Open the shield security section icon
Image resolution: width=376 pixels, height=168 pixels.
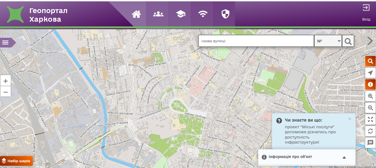(225, 14)
